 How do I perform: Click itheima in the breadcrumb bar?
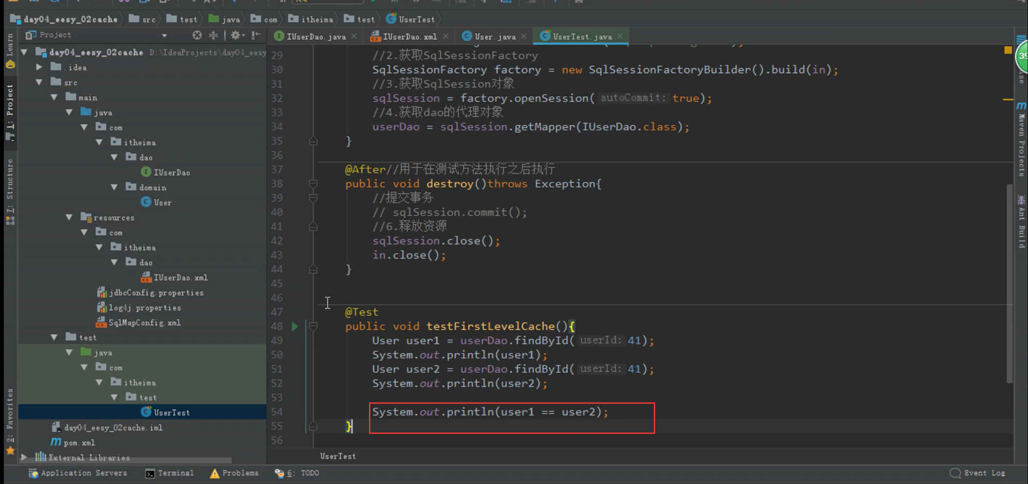pyautogui.click(x=317, y=19)
